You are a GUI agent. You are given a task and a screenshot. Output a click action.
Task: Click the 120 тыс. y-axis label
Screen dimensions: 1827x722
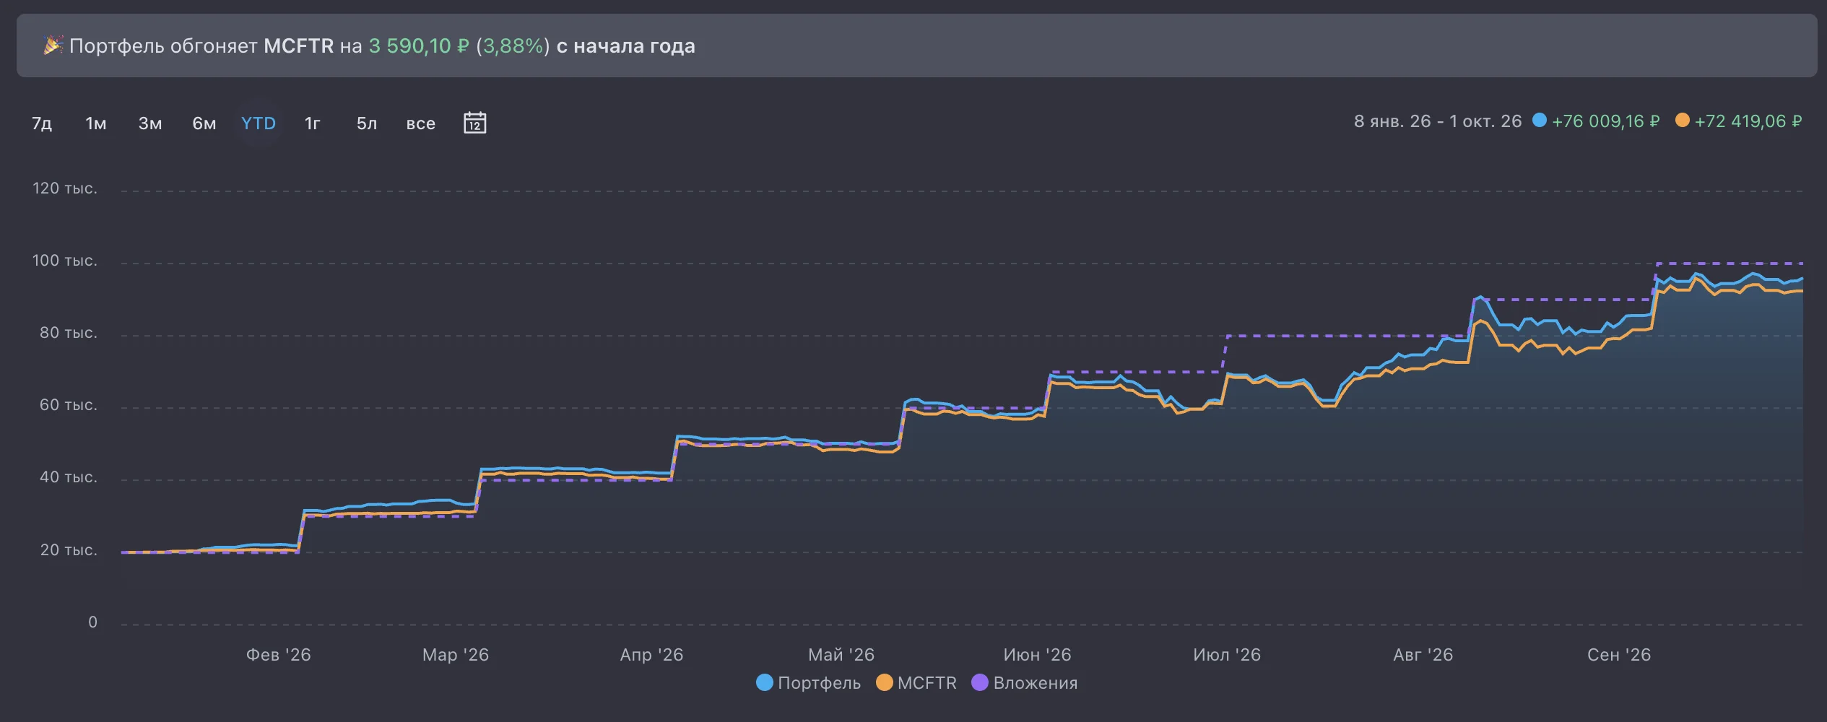pos(65,188)
